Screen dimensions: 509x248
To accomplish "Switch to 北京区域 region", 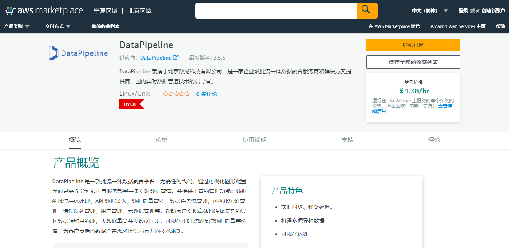I will pos(140,11).
